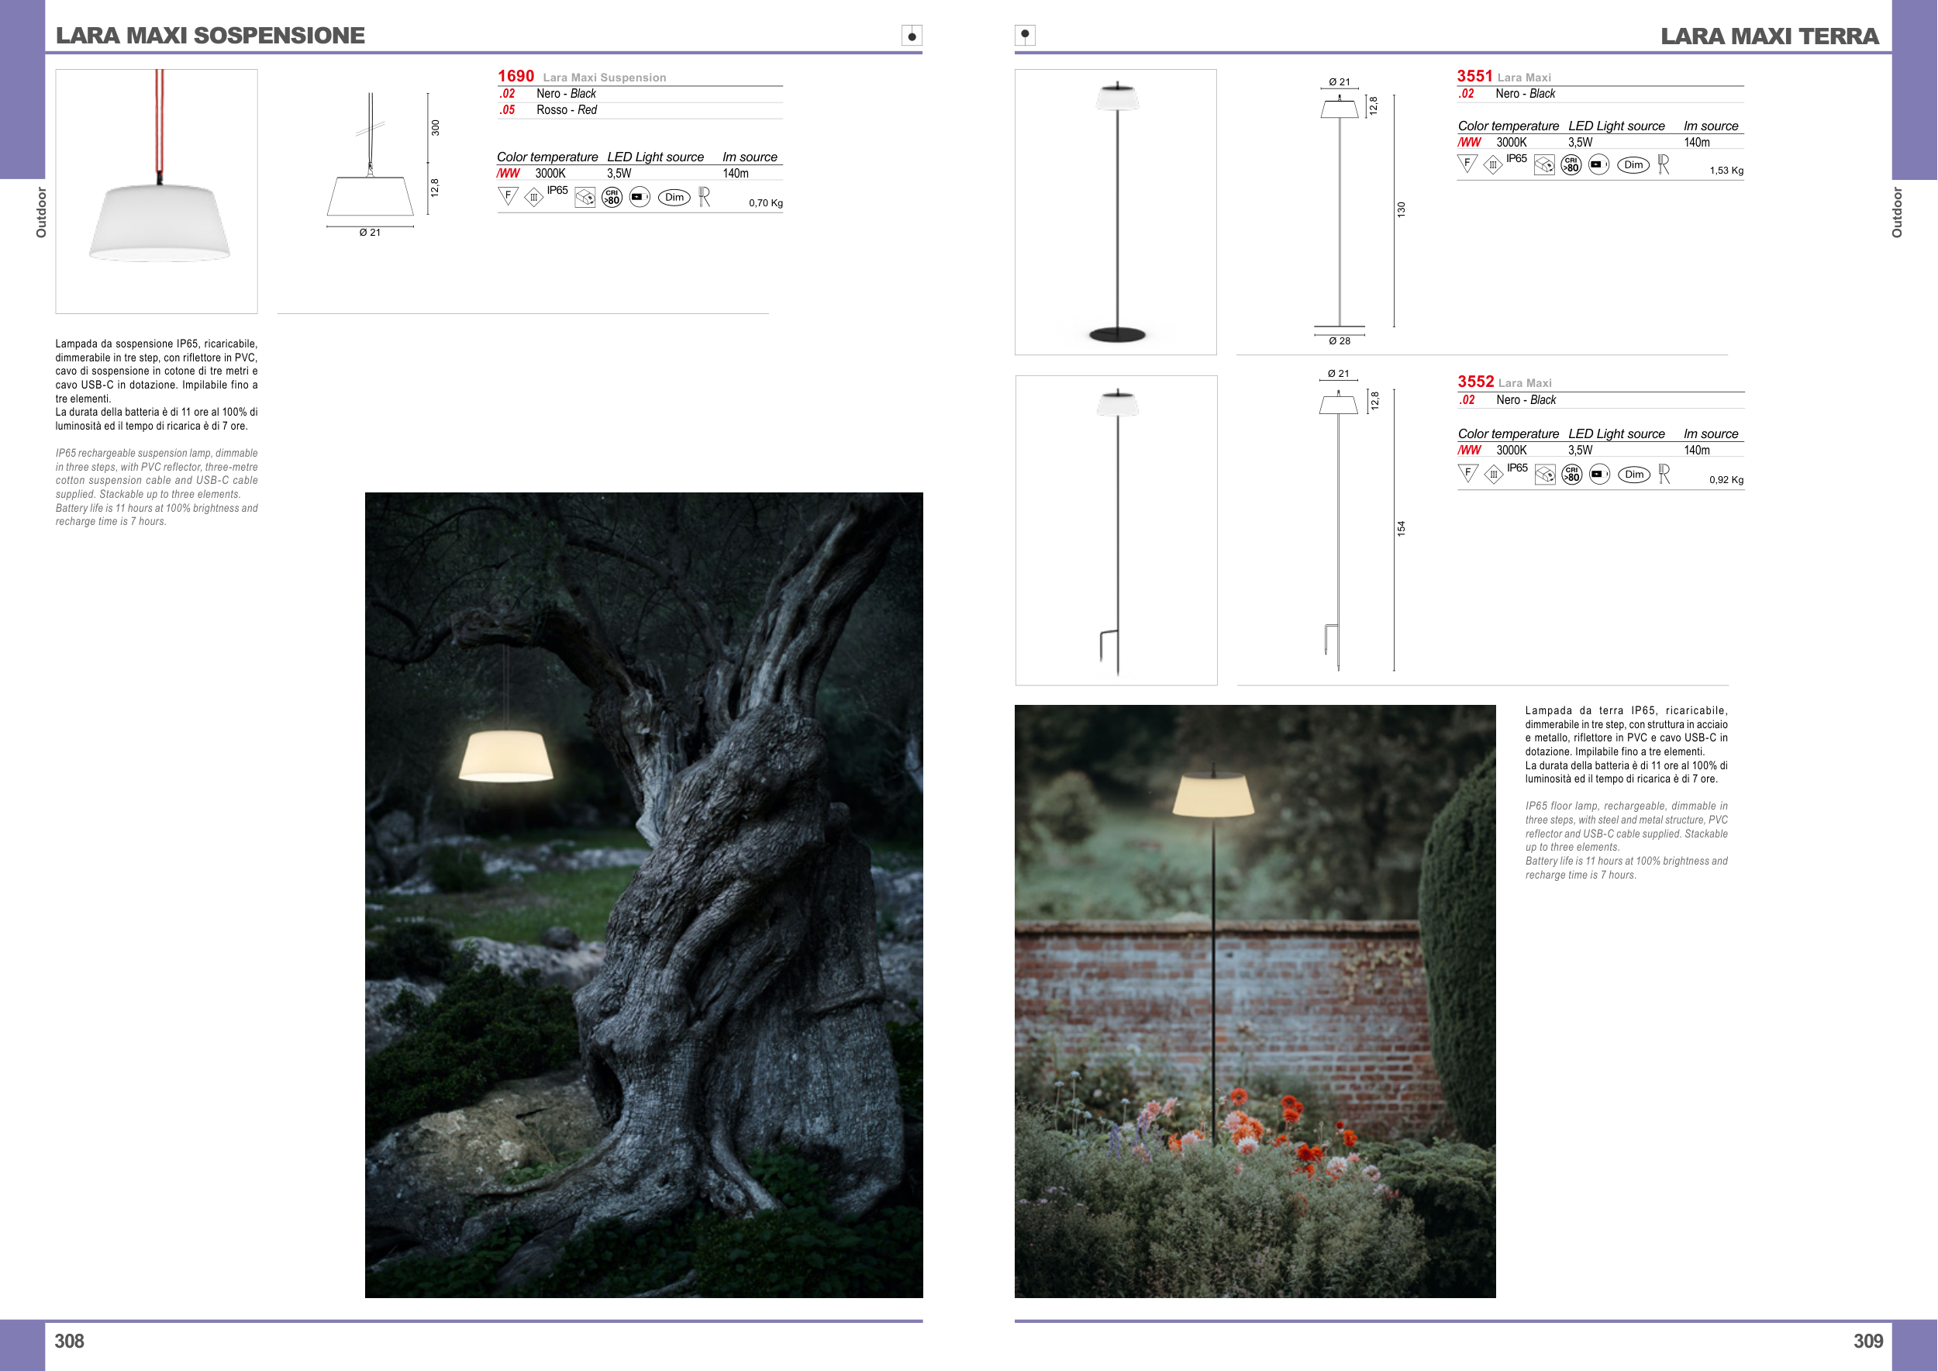
Task: Click the triangle F mark under 1690
Action: tap(507, 196)
